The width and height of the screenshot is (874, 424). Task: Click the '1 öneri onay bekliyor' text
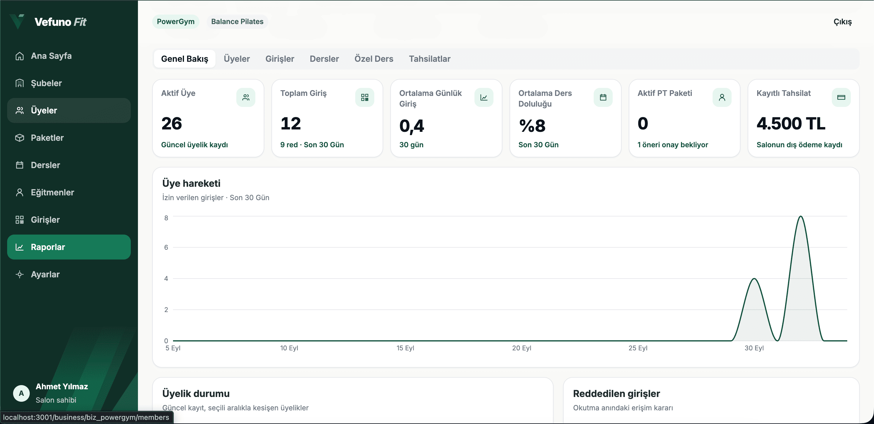(x=672, y=145)
